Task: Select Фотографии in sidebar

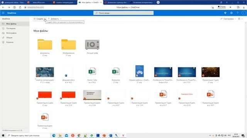Action: [x=15, y=33]
